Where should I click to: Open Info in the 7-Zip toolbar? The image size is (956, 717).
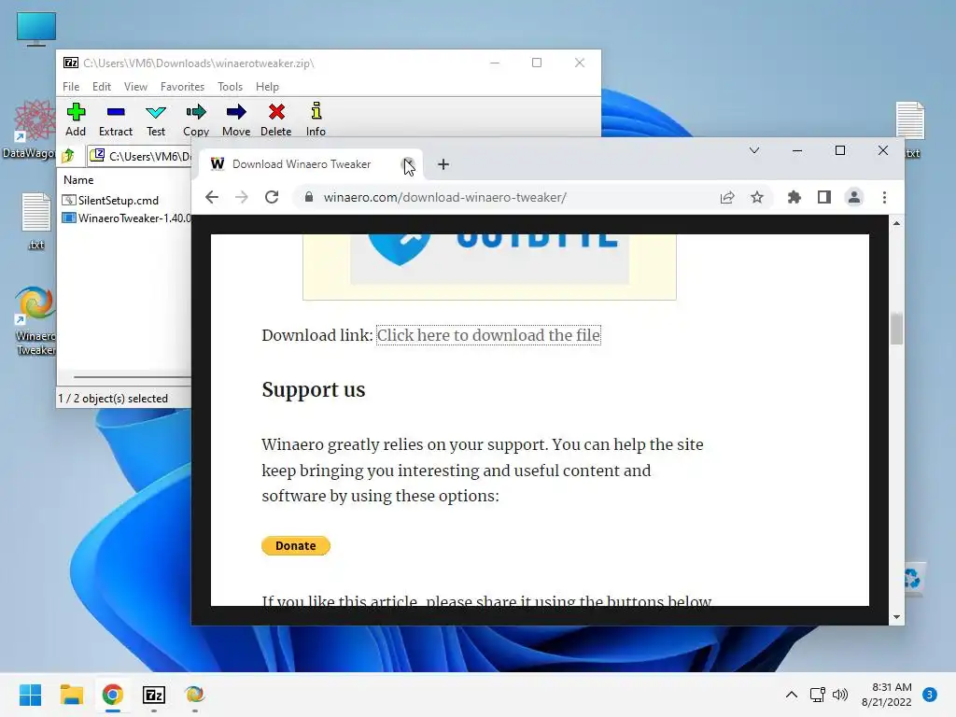(x=316, y=119)
